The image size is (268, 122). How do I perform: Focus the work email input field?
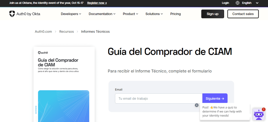click(159, 98)
